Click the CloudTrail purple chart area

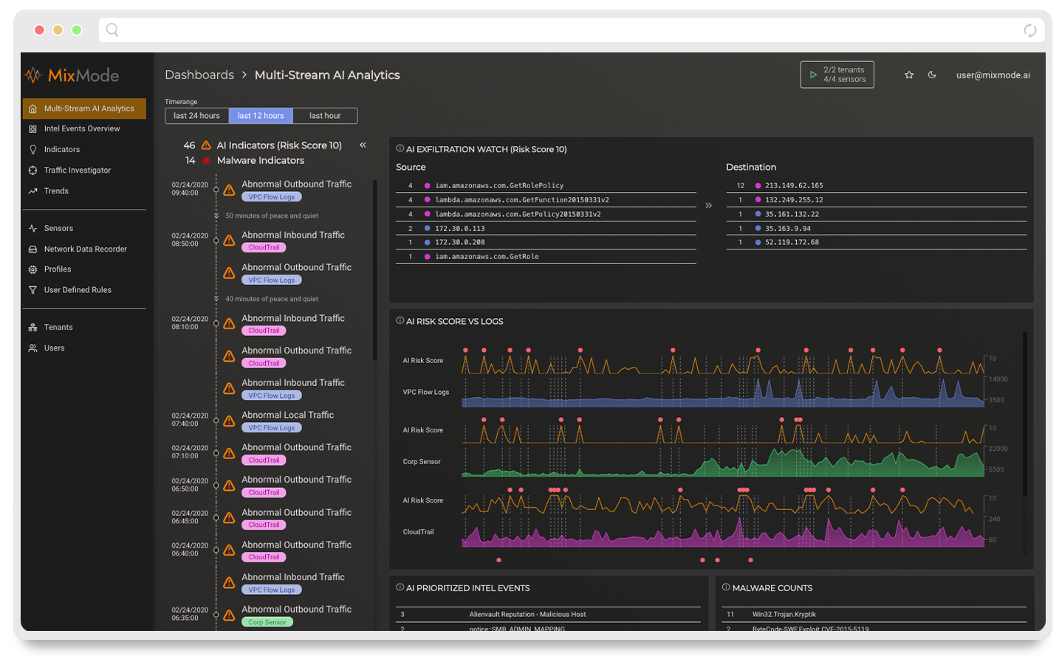723,532
